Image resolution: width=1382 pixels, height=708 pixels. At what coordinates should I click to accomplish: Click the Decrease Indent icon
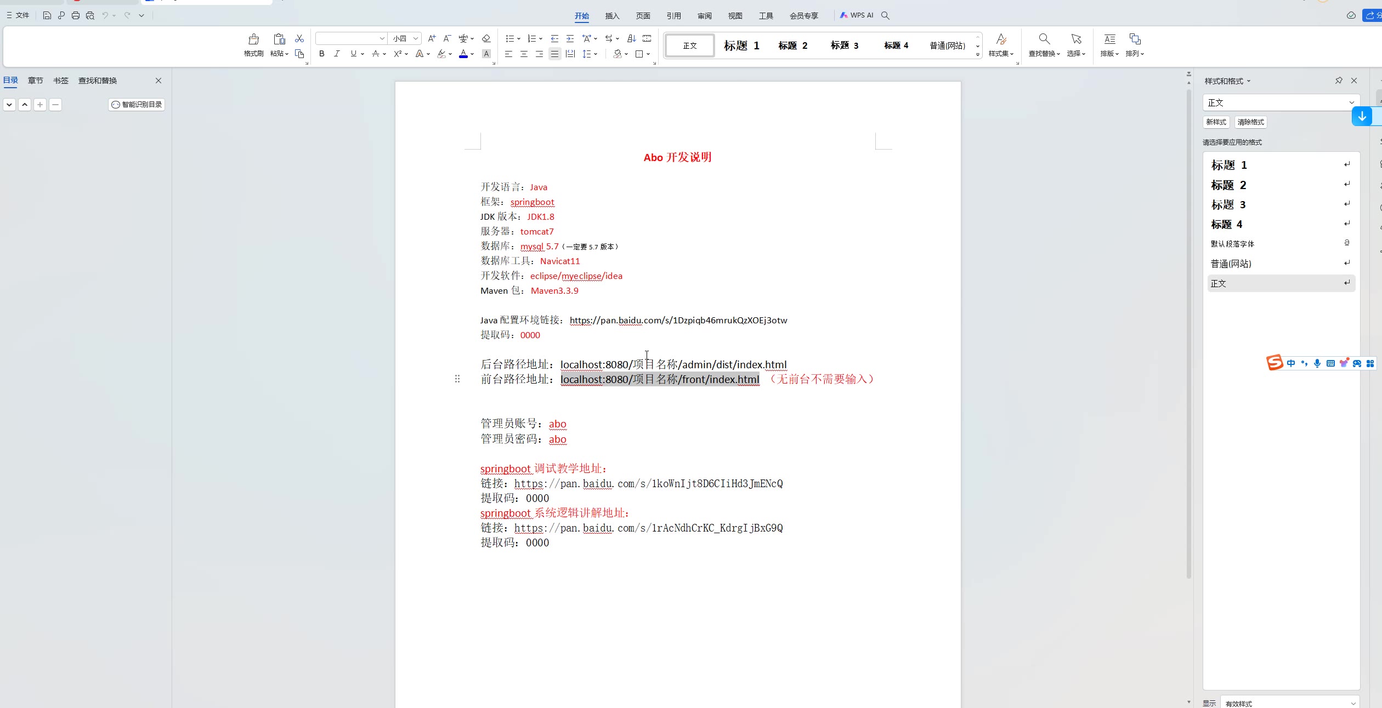[x=554, y=38]
